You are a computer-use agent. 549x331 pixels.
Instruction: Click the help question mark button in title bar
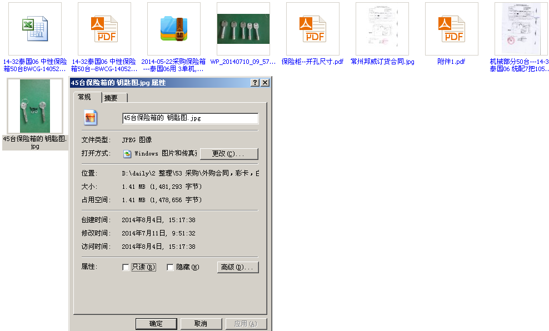(x=255, y=83)
